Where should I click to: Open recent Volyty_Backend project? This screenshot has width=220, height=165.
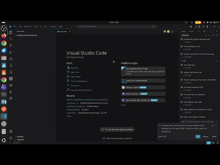coord(73,110)
